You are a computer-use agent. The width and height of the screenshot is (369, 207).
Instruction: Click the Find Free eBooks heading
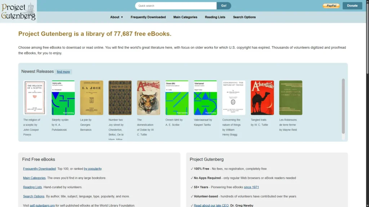point(39,159)
